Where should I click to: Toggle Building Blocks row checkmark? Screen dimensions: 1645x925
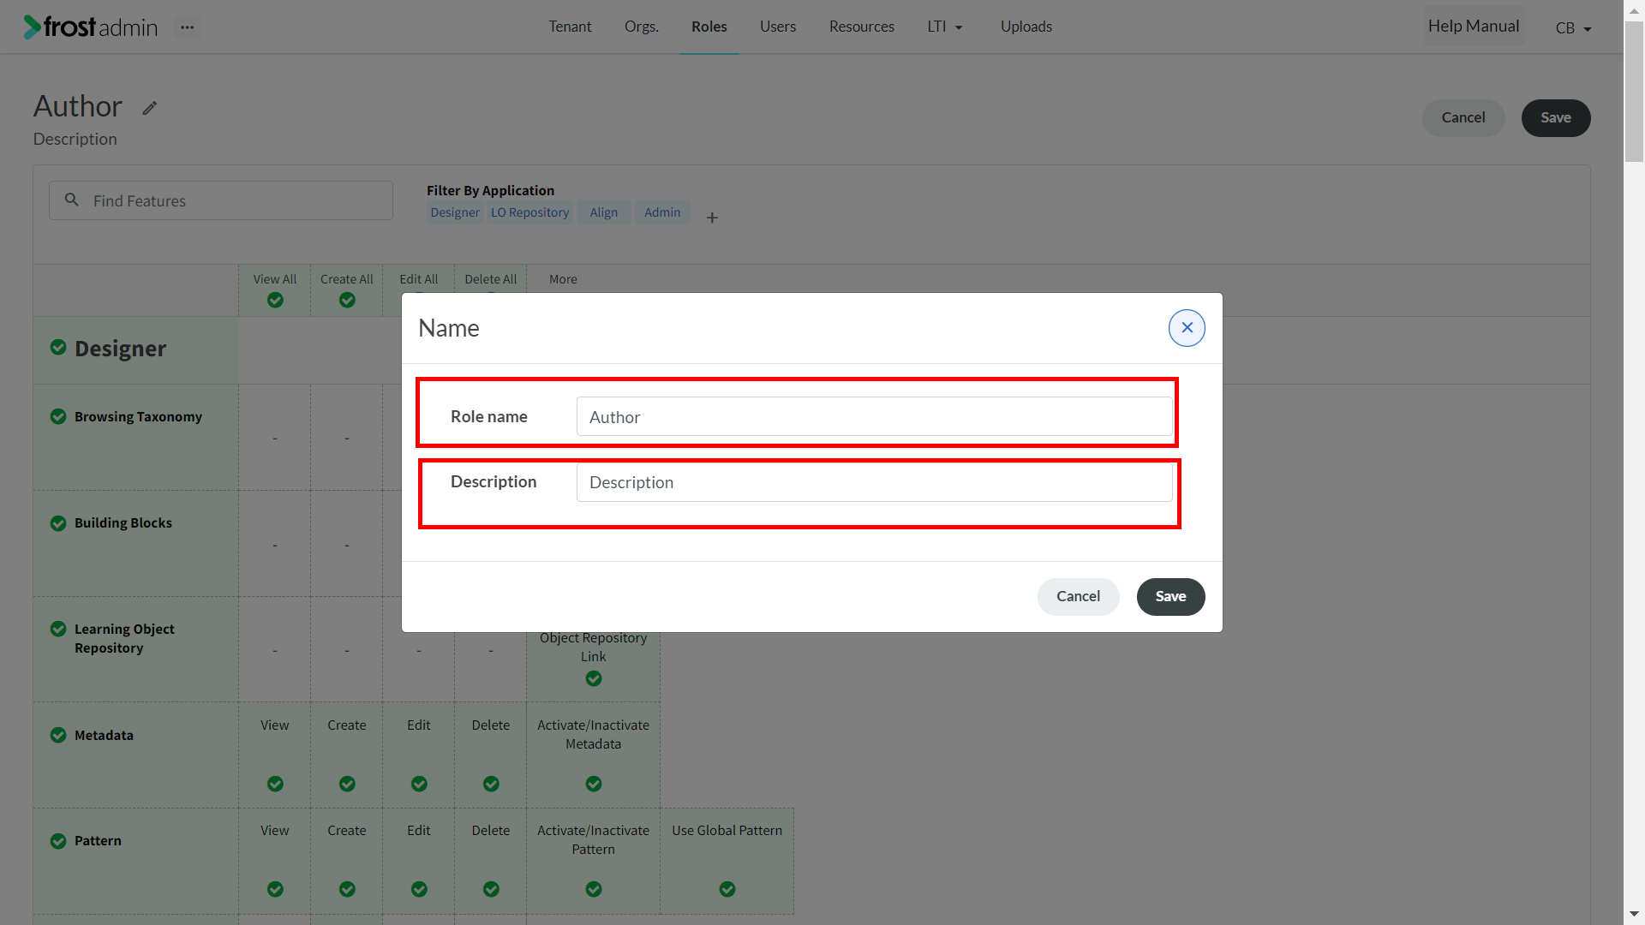tap(58, 523)
